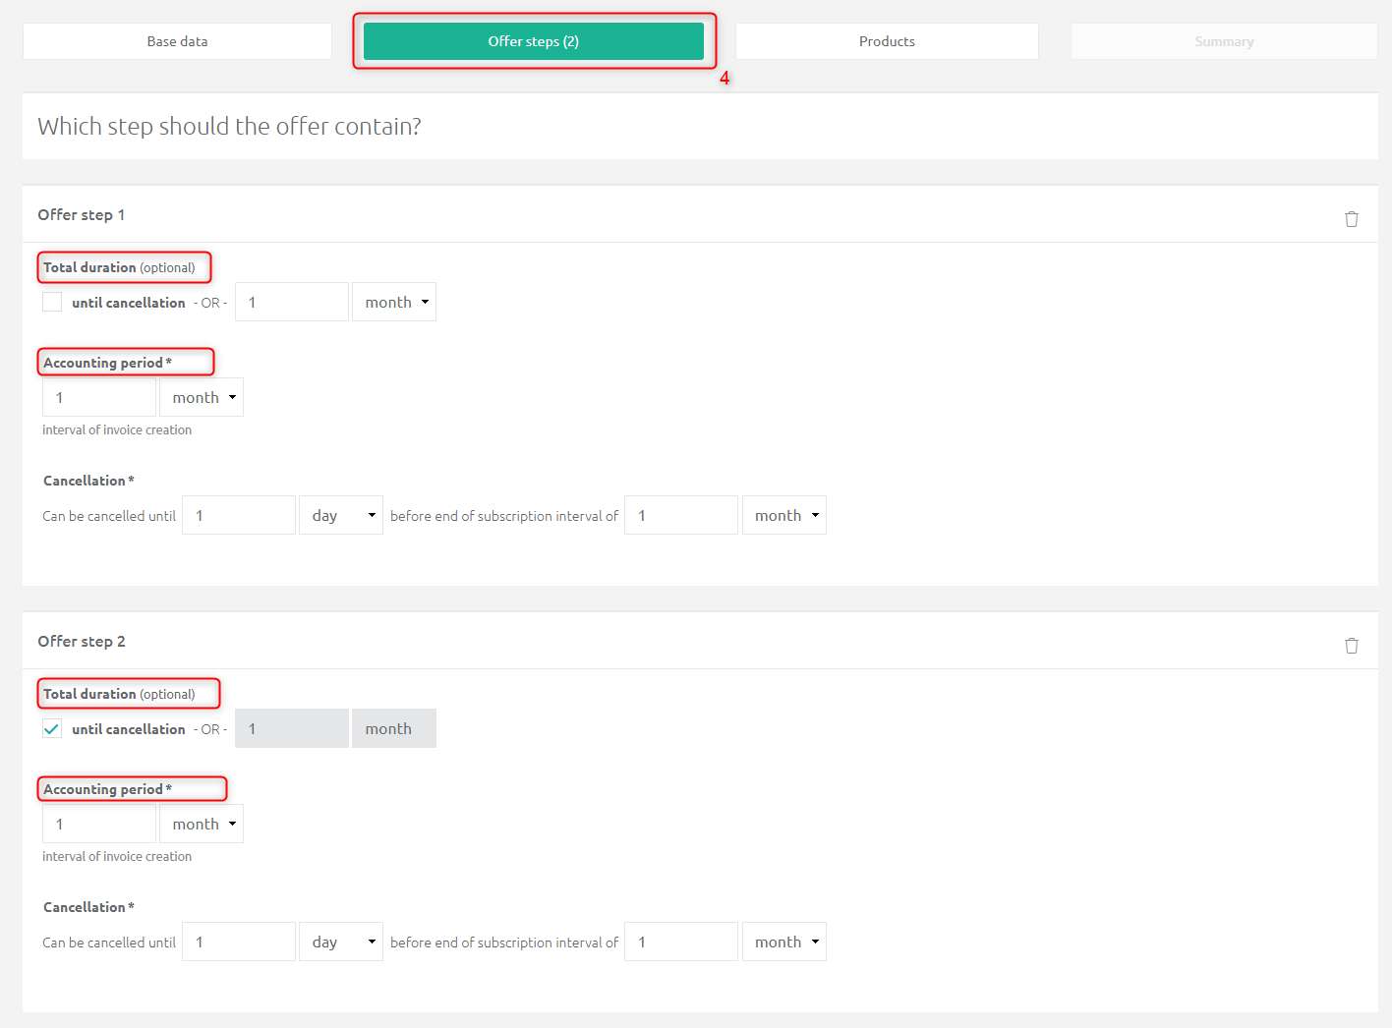
Task: Edit accounting period value in Offer step 2
Action: click(99, 824)
